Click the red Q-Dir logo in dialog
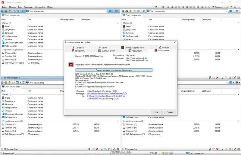 pyautogui.click(x=71, y=65)
